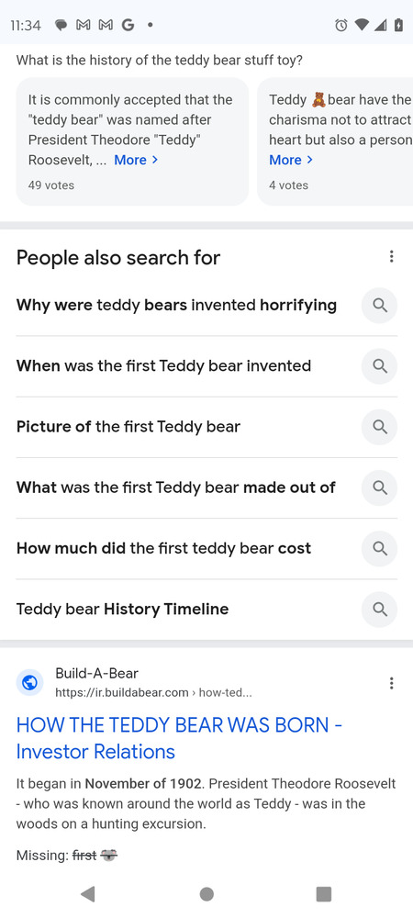Screen dimensions: 413x918
Task: Tap the Build-A-Bear globe favicon
Action: pyautogui.click(x=30, y=683)
